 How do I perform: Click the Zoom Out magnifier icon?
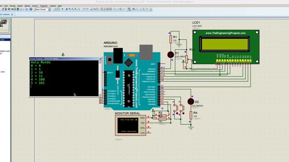(73, 9)
